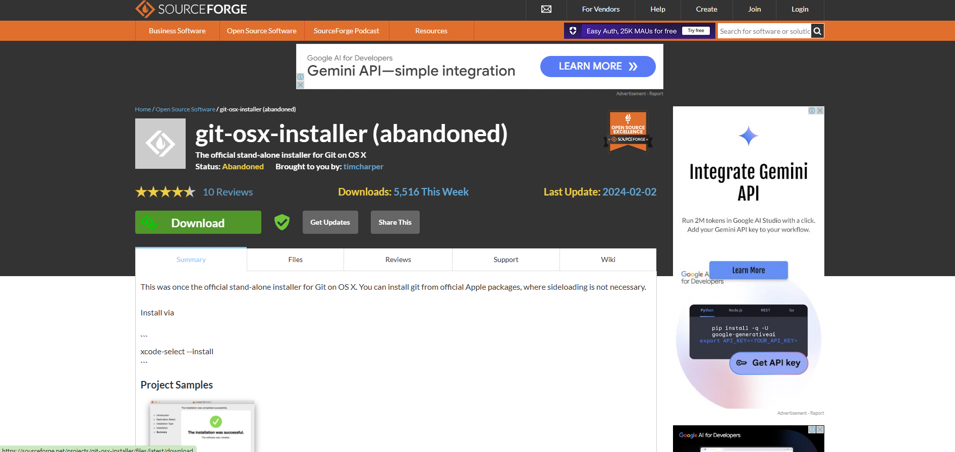Click the Gemini sparkle star icon
The width and height of the screenshot is (955, 452).
pyautogui.click(x=749, y=136)
